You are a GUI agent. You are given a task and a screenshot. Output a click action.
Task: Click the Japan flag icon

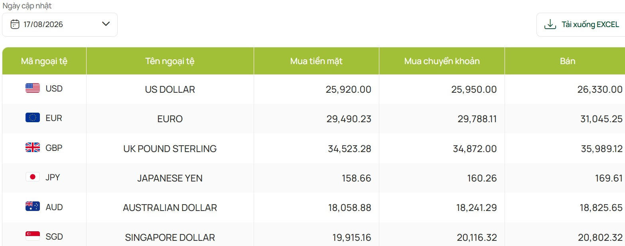pyautogui.click(x=33, y=177)
